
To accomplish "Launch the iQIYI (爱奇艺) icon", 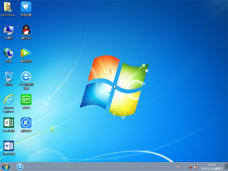I will 26,100.
